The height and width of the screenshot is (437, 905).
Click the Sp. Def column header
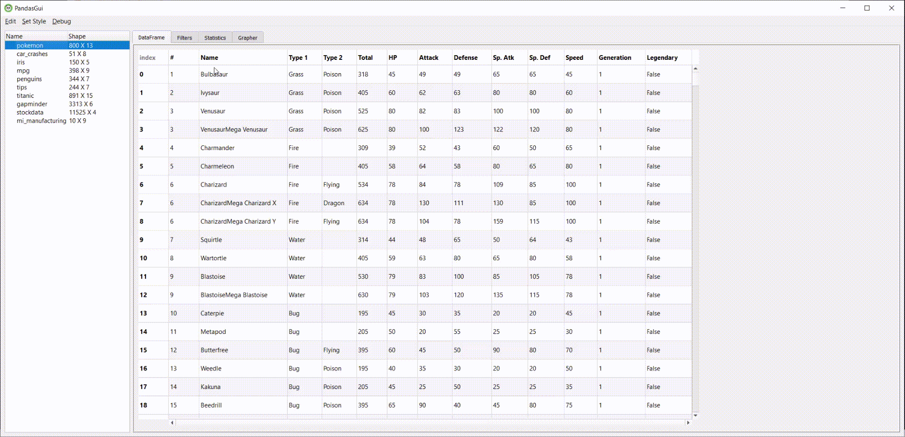pyautogui.click(x=546, y=57)
